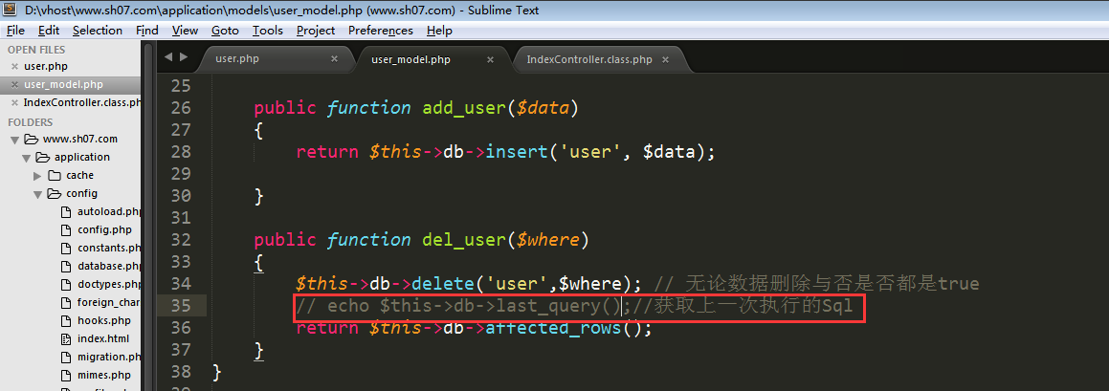Collapse the application folder
Image resolution: width=1109 pixels, height=391 pixels.
tap(27, 158)
